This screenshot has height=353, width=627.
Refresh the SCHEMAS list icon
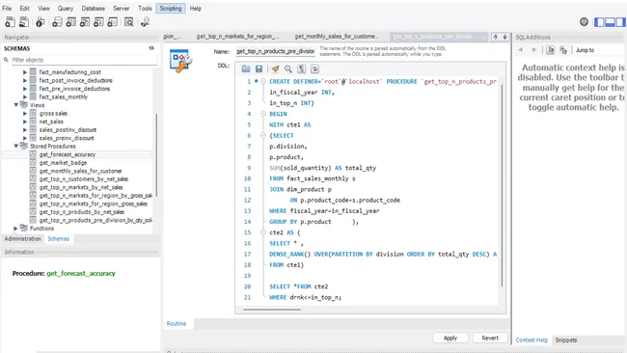[x=151, y=48]
